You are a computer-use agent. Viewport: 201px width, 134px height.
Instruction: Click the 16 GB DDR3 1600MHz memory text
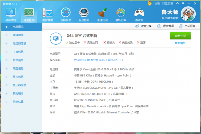93,82
